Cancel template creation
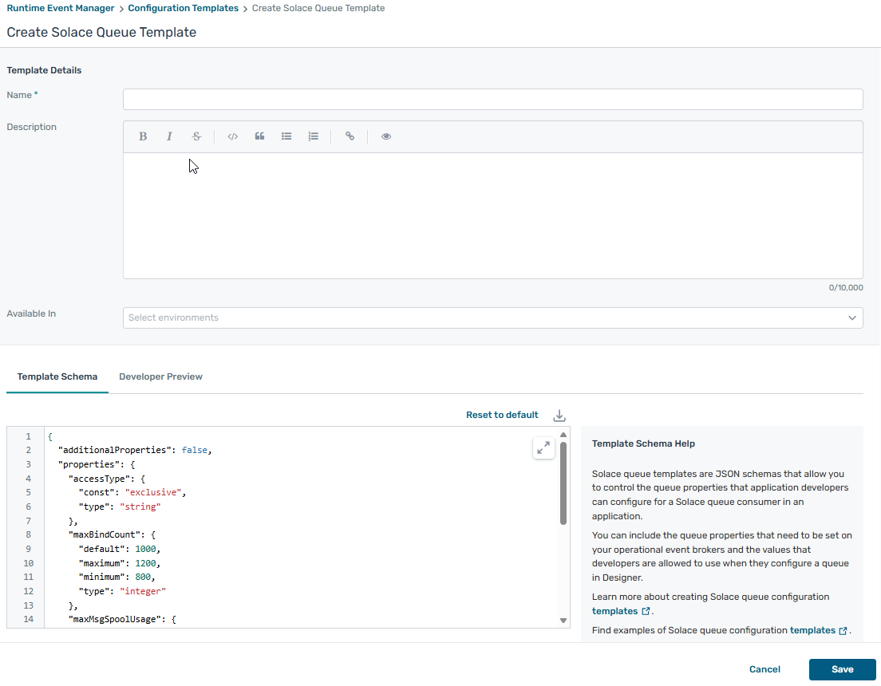The height and width of the screenshot is (686, 881). (764, 669)
